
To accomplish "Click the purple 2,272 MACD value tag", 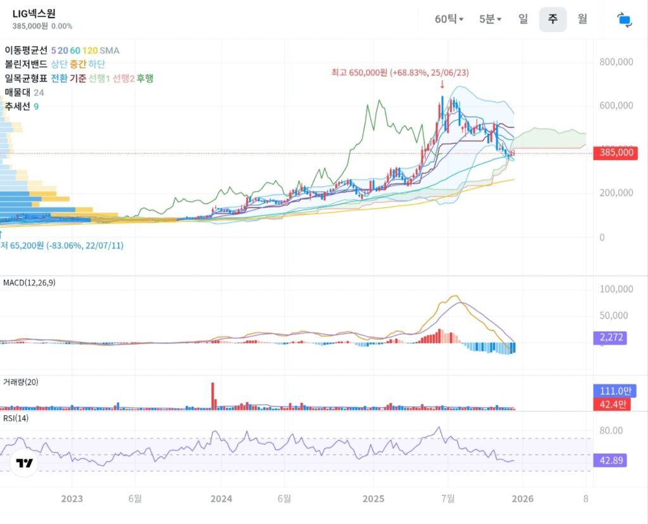I will tap(609, 338).
